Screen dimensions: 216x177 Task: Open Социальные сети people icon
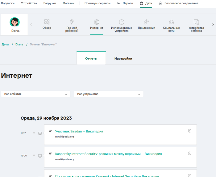[171, 22]
